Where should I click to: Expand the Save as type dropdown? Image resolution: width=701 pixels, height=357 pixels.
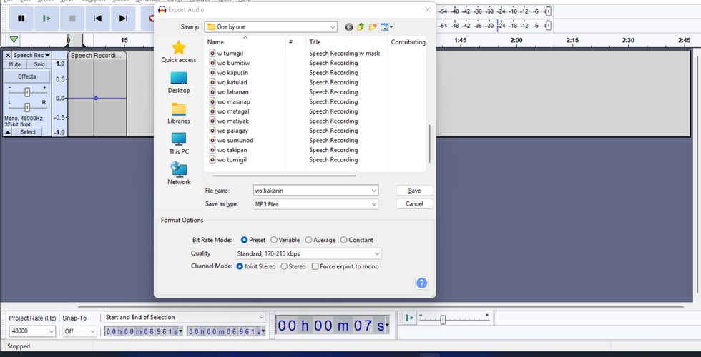pyautogui.click(x=373, y=204)
